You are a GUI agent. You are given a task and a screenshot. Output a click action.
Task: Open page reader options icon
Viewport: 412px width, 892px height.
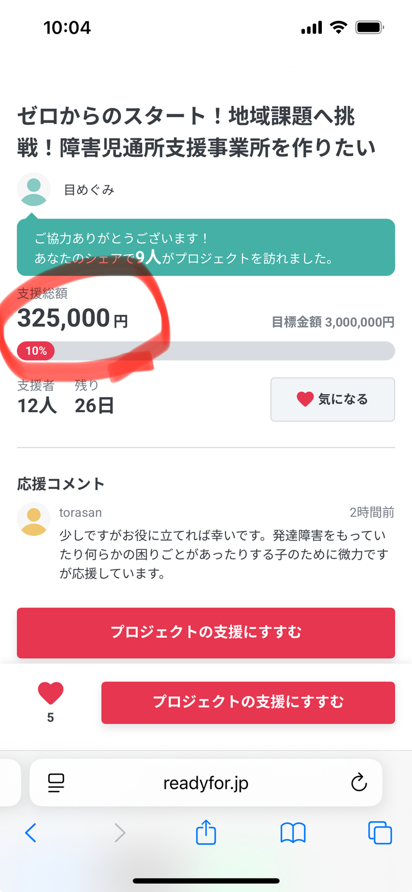point(56,783)
